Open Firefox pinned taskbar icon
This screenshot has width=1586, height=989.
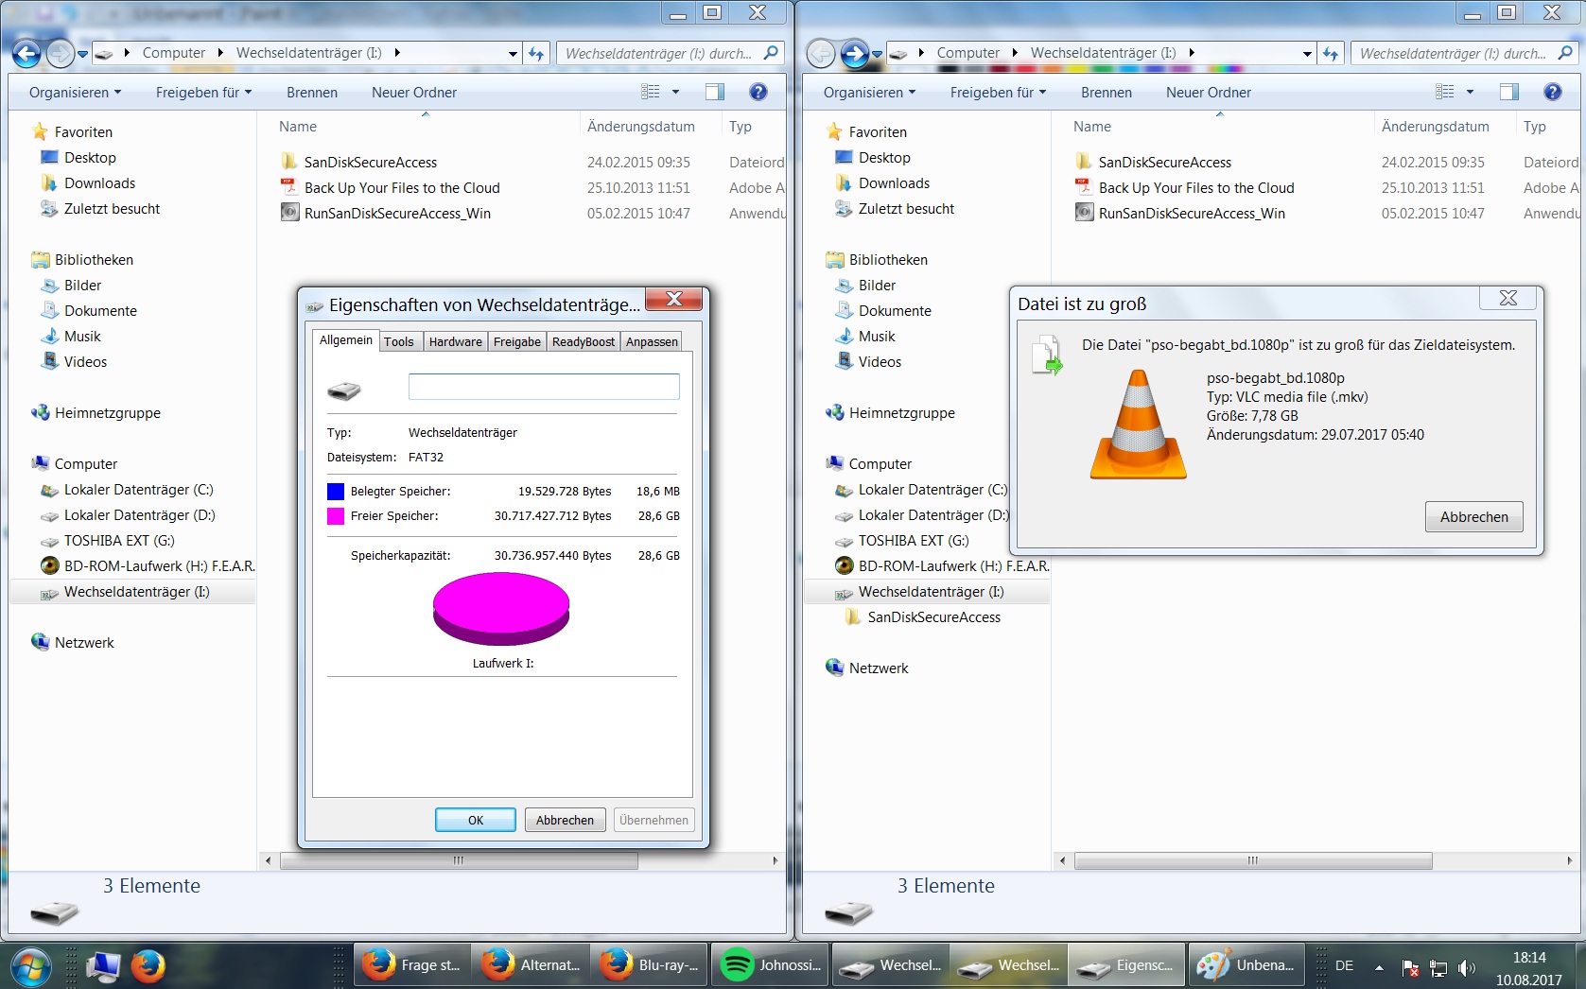[x=148, y=965]
